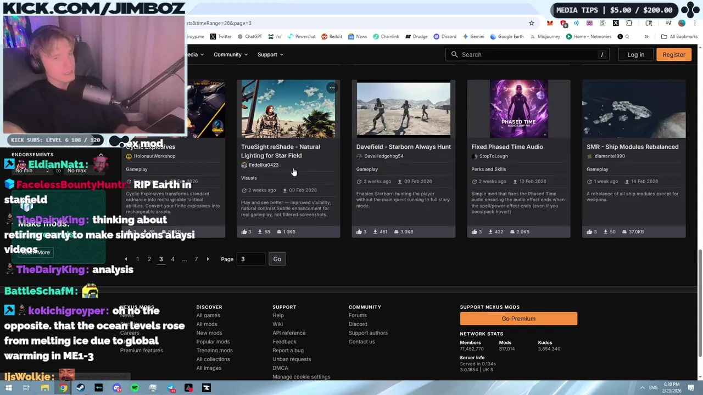Image resolution: width=703 pixels, height=395 pixels.
Task: Click the Log in button
Action: 635,54
